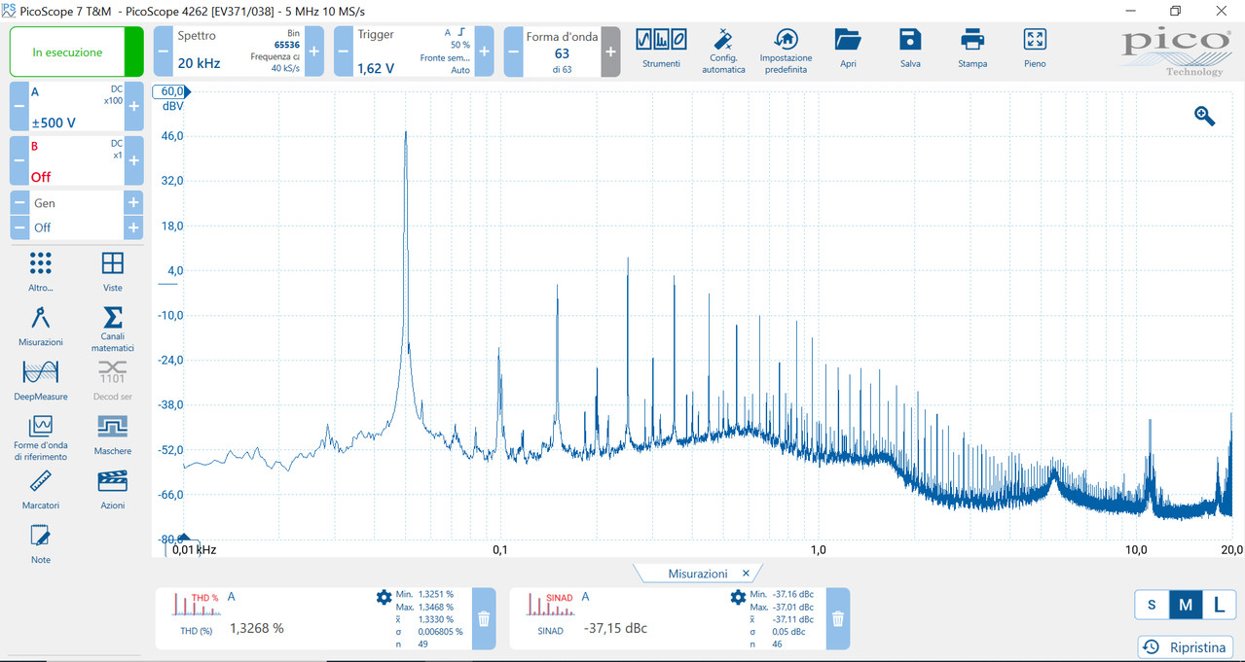Viewport: 1245px width, 662px height.
Task: Decrease channel A voltage range
Action: pyautogui.click(x=18, y=107)
